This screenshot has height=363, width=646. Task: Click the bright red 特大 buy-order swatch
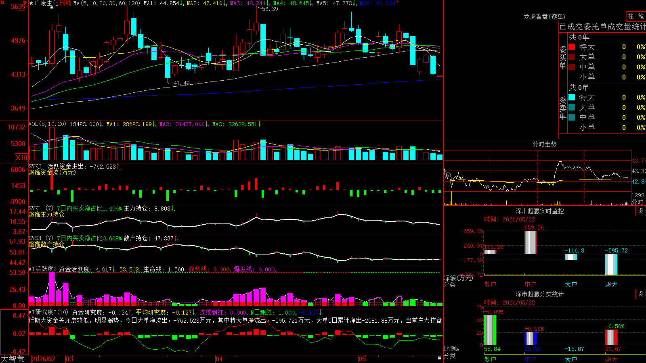pos(572,47)
